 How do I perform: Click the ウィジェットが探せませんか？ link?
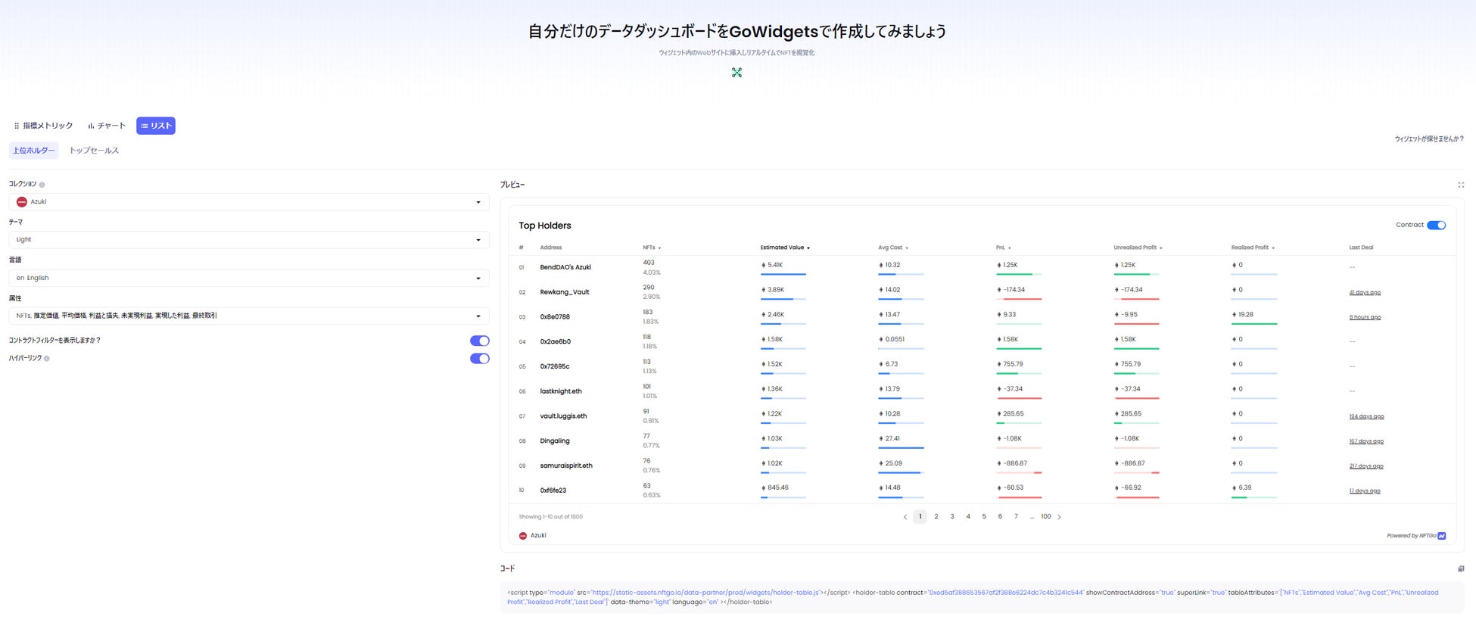1429,139
